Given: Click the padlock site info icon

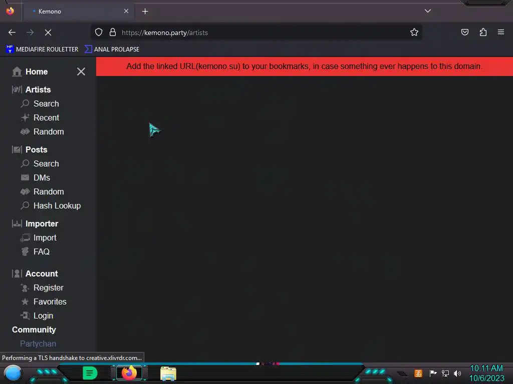Looking at the screenshot, I should 113,32.
